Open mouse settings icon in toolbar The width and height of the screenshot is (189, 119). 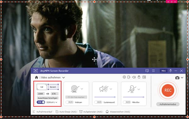[139, 77]
